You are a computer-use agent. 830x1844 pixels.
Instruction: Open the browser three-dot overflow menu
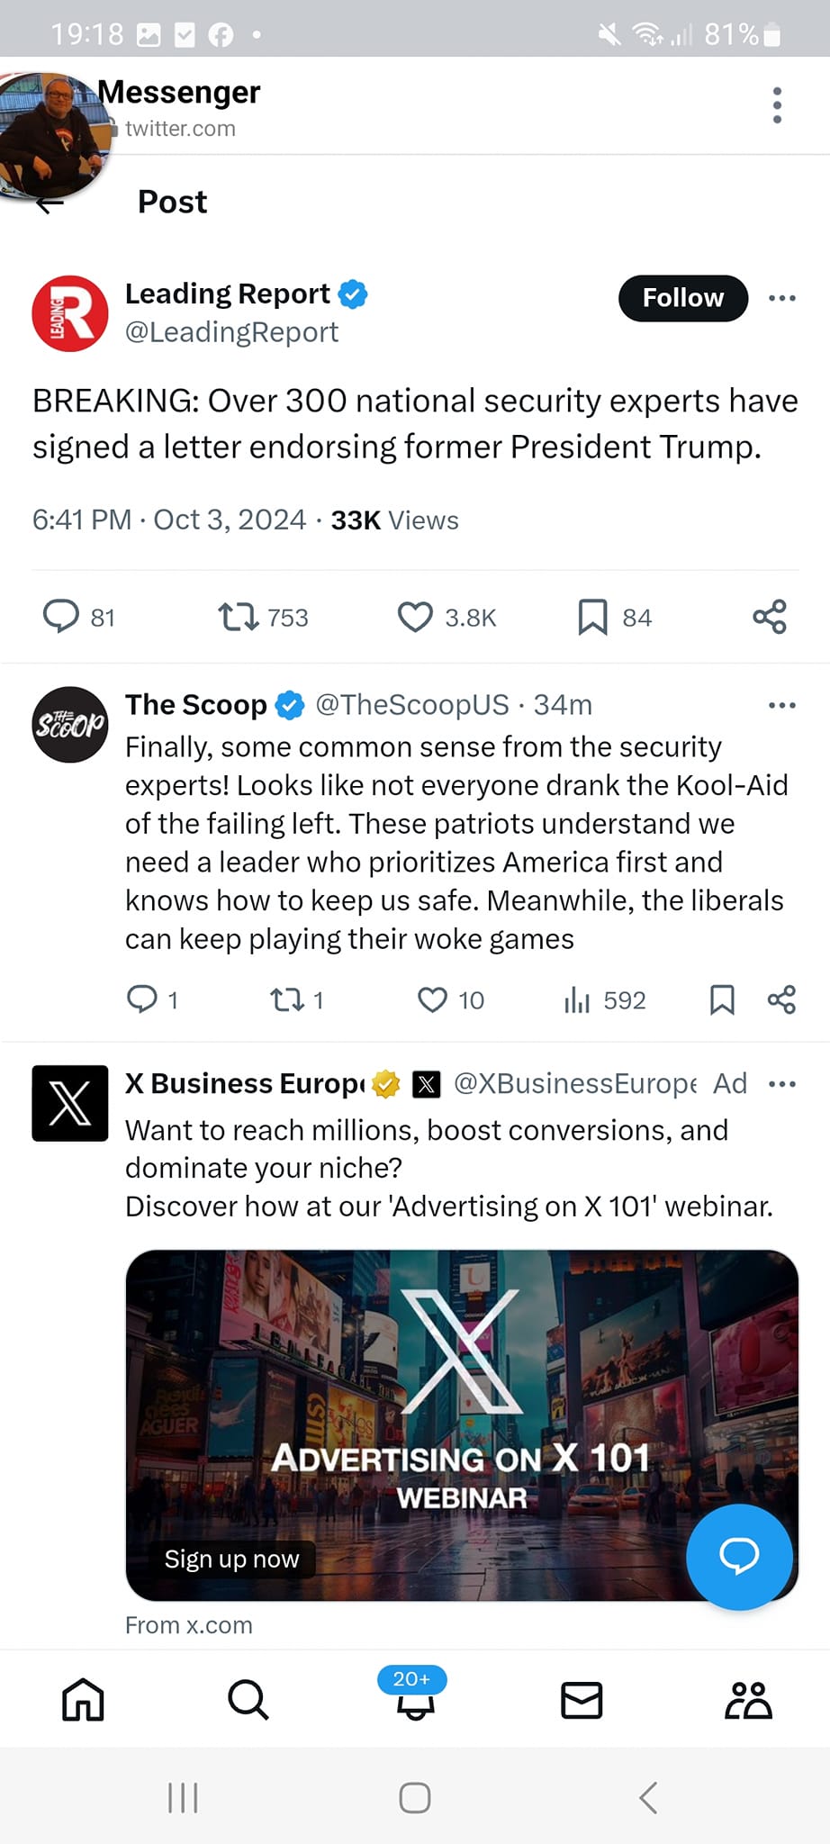click(777, 105)
